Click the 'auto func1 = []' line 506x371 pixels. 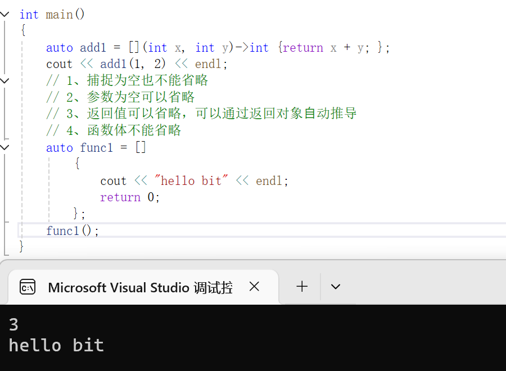[96, 148]
